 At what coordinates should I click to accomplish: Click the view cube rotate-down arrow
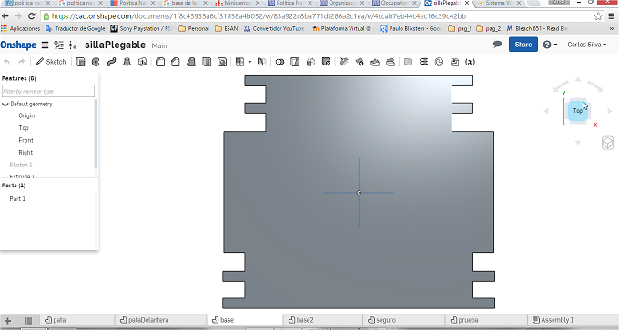(578, 143)
